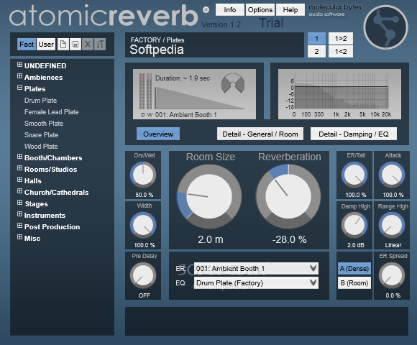
Task: Select the Wood Plate preset
Action: point(41,147)
